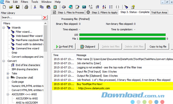Select Web-based filter wizard item
The height and width of the screenshot is (104, 173).
click(x=29, y=36)
